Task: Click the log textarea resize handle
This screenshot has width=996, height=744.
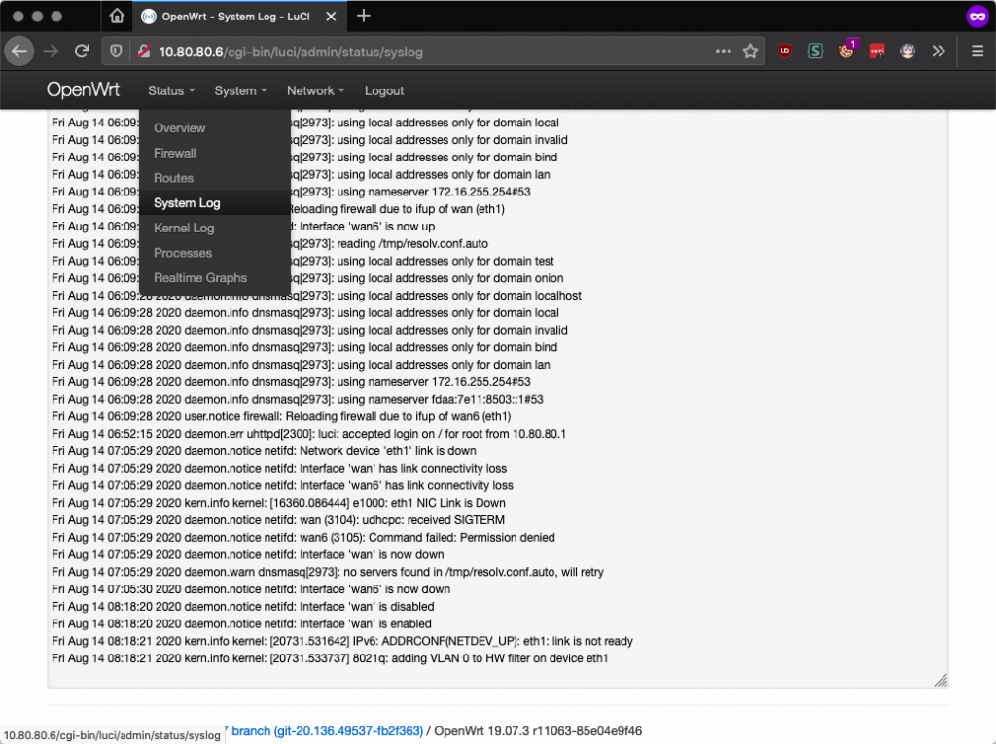Action: [x=941, y=681]
